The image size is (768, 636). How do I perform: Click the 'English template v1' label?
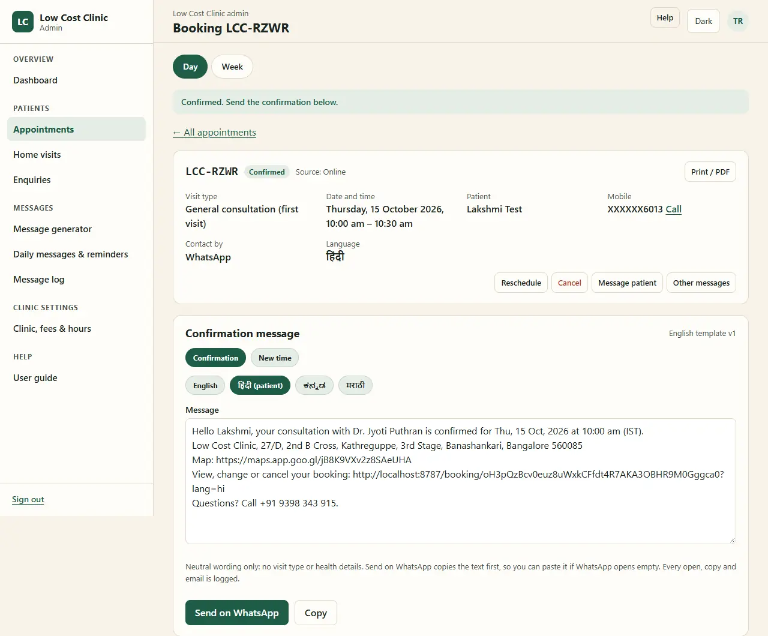[x=702, y=334]
